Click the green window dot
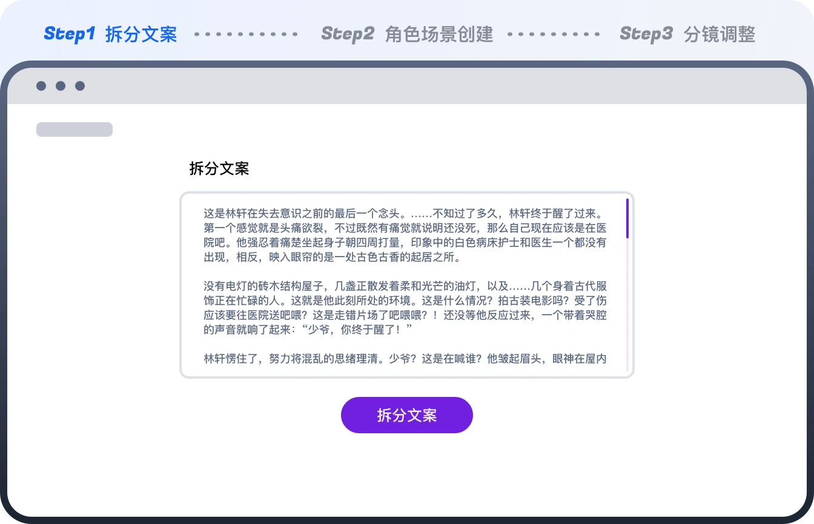 click(79, 86)
